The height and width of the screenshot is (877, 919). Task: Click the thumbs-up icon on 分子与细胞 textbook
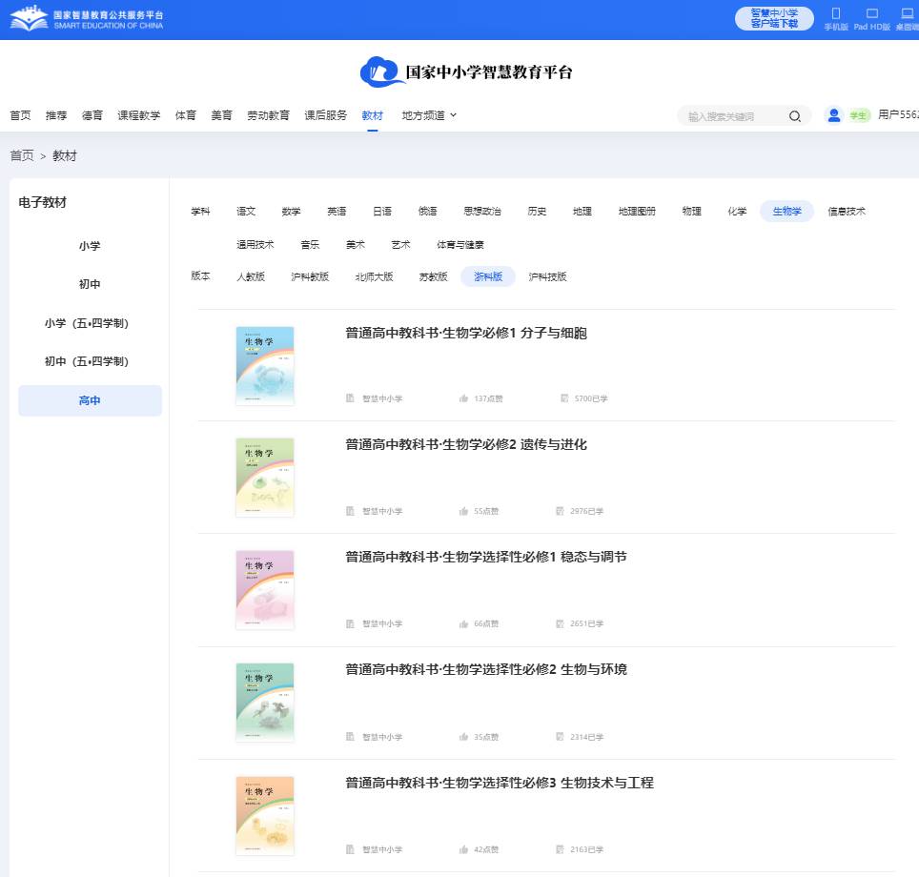pos(463,398)
